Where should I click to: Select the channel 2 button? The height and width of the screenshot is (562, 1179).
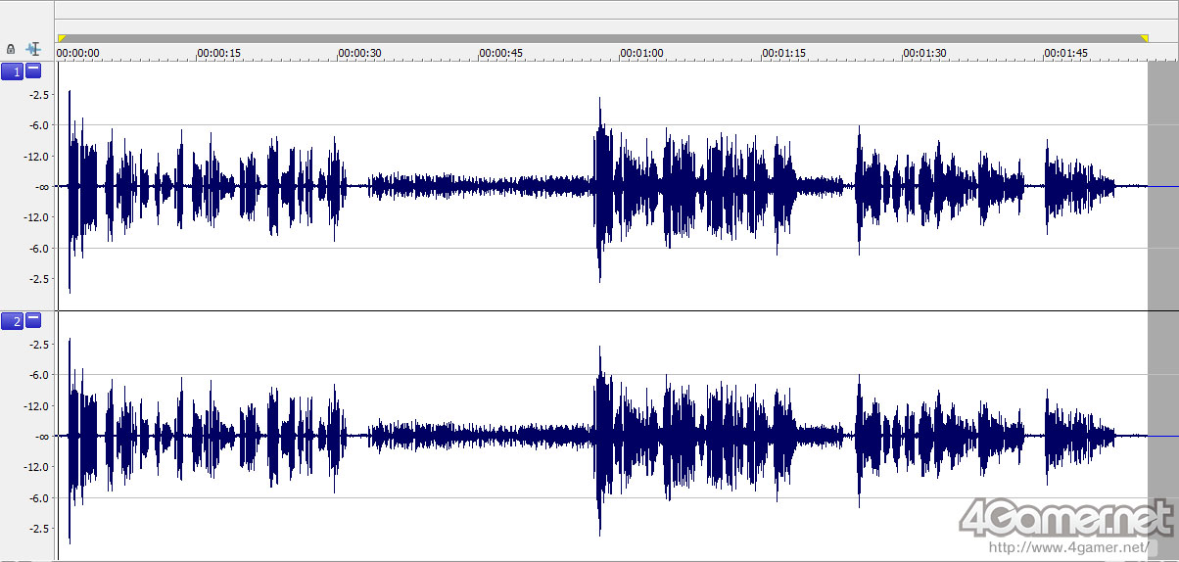[x=13, y=321]
